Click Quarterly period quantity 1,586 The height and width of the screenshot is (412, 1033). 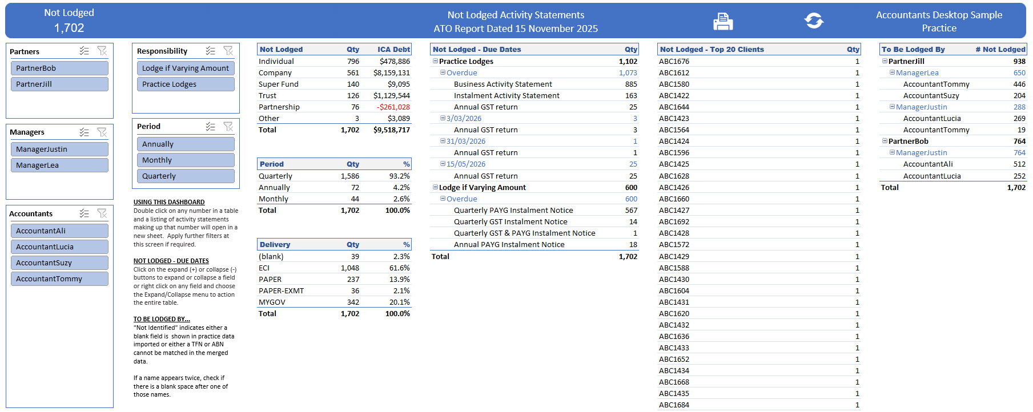pos(350,176)
